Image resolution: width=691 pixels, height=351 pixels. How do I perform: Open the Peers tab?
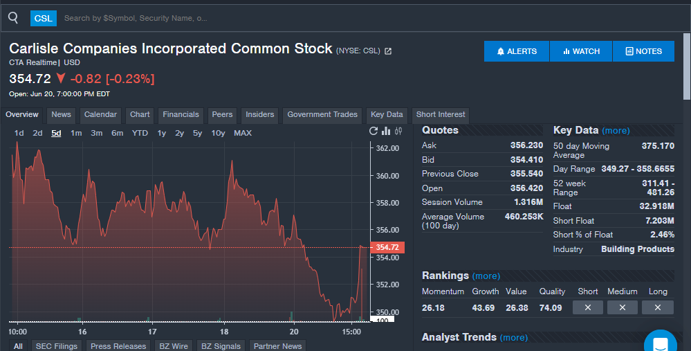222,115
